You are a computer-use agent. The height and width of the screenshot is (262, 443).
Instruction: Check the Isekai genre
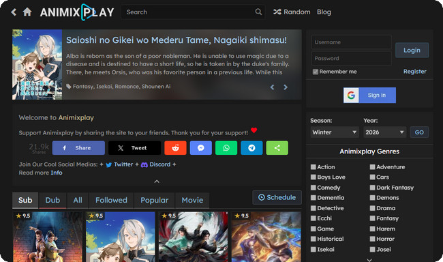(x=314, y=249)
